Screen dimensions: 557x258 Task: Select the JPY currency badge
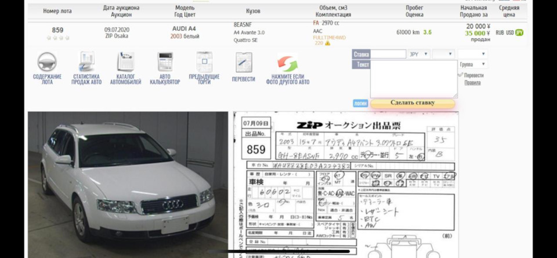[519, 33]
